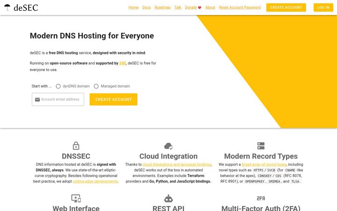Click CREATE ACCOUNT button beside email field
The height and width of the screenshot is (211, 337).
[x=113, y=99]
